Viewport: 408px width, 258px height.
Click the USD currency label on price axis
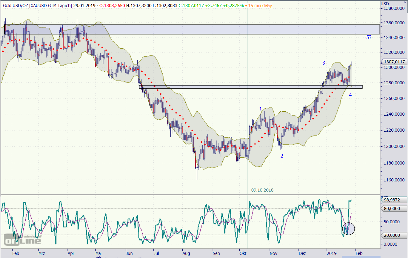coord(385,4)
